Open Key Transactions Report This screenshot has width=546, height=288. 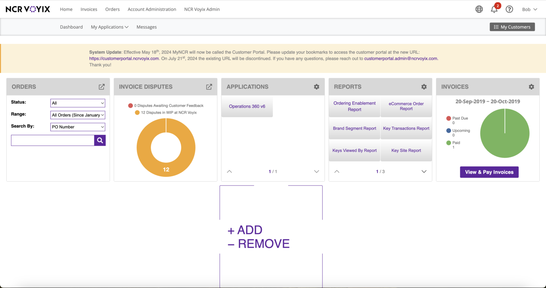coord(406,128)
